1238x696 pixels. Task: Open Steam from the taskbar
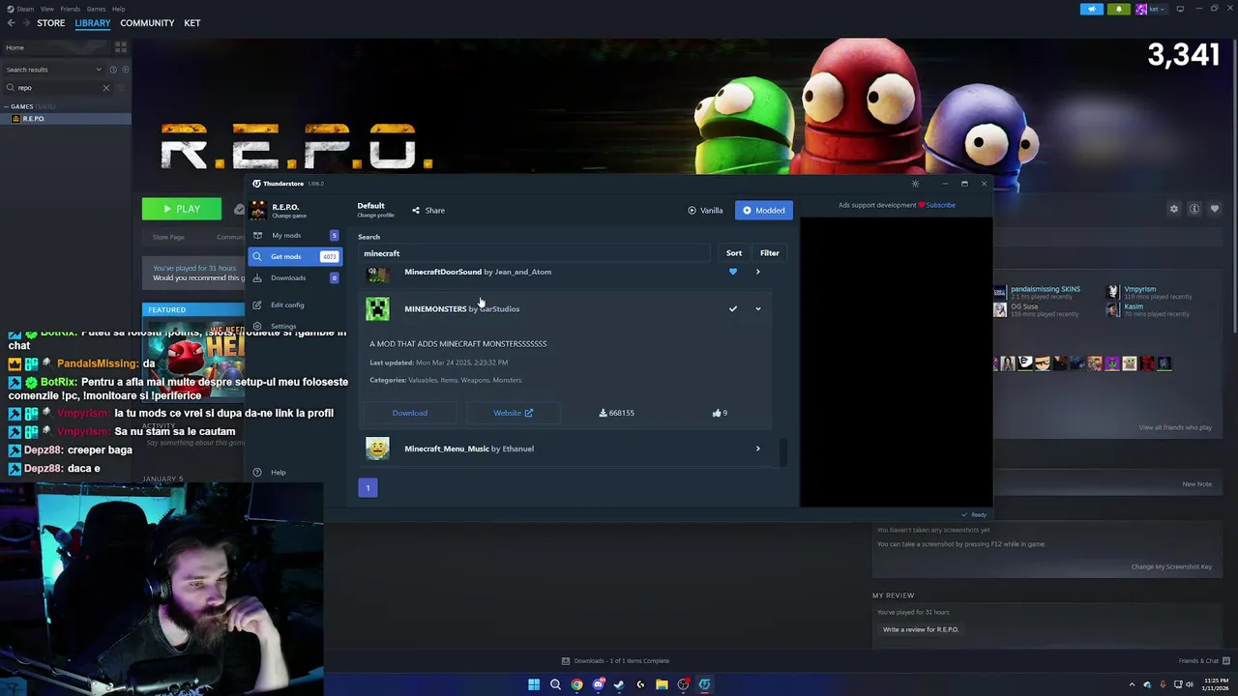click(619, 684)
